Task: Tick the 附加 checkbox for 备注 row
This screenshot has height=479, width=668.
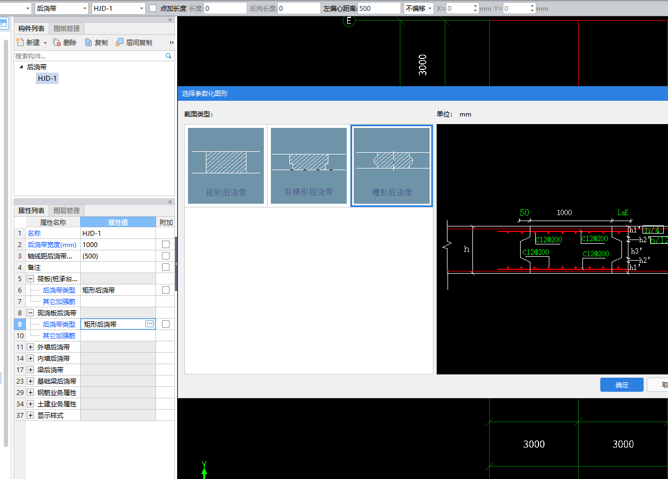Action: point(166,267)
